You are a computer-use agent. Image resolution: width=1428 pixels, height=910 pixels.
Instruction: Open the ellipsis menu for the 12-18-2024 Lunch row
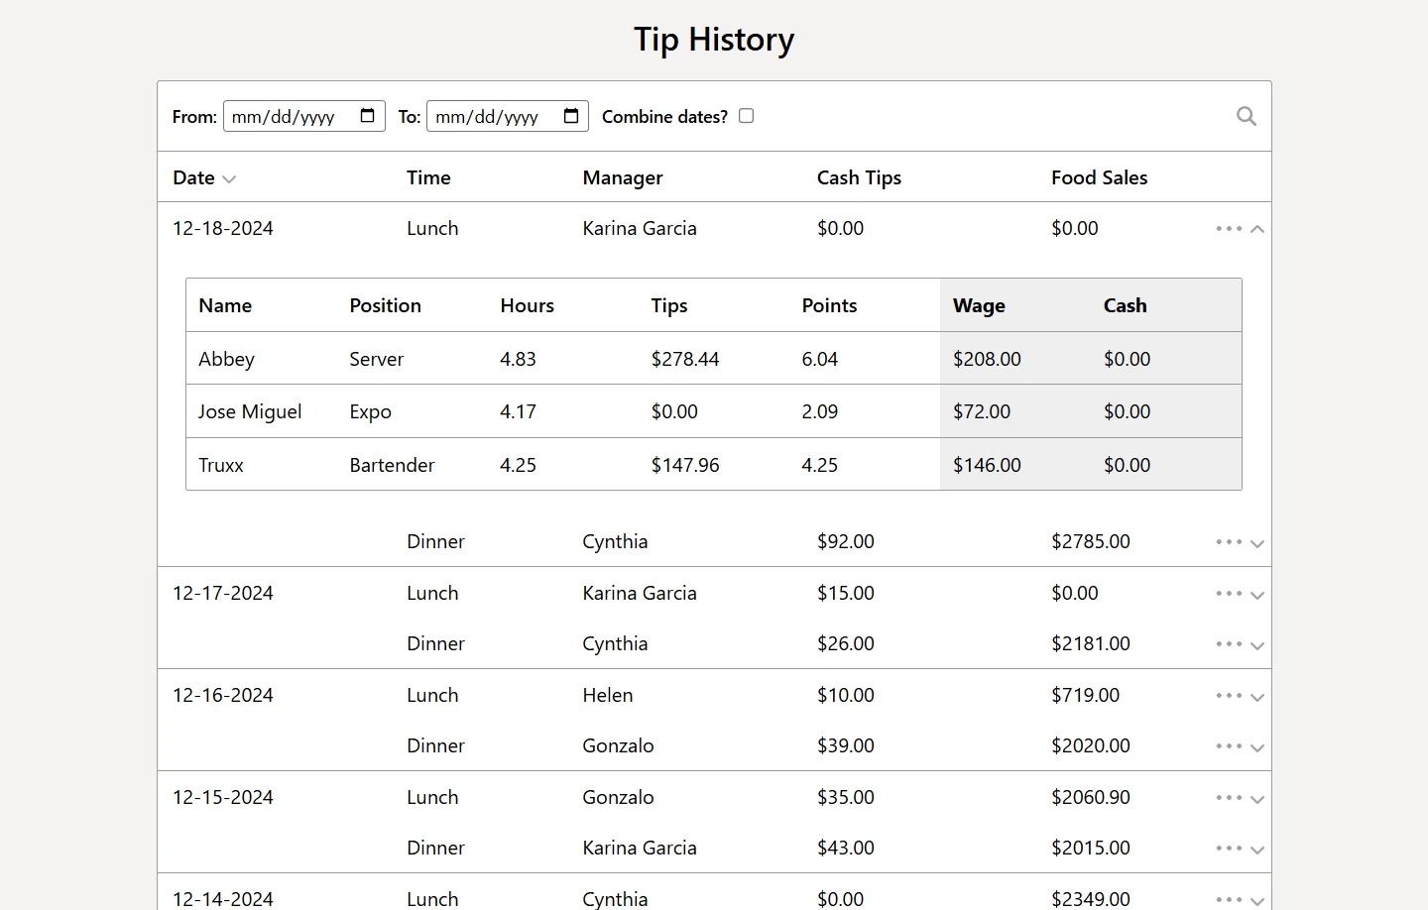(1228, 228)
